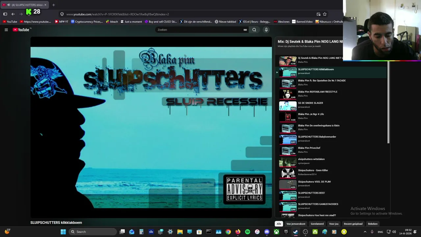The height and width of the screenshot is (237, 421).
Task: Open Epic Games Launcher from taskbar
Action: coord(286,232)
